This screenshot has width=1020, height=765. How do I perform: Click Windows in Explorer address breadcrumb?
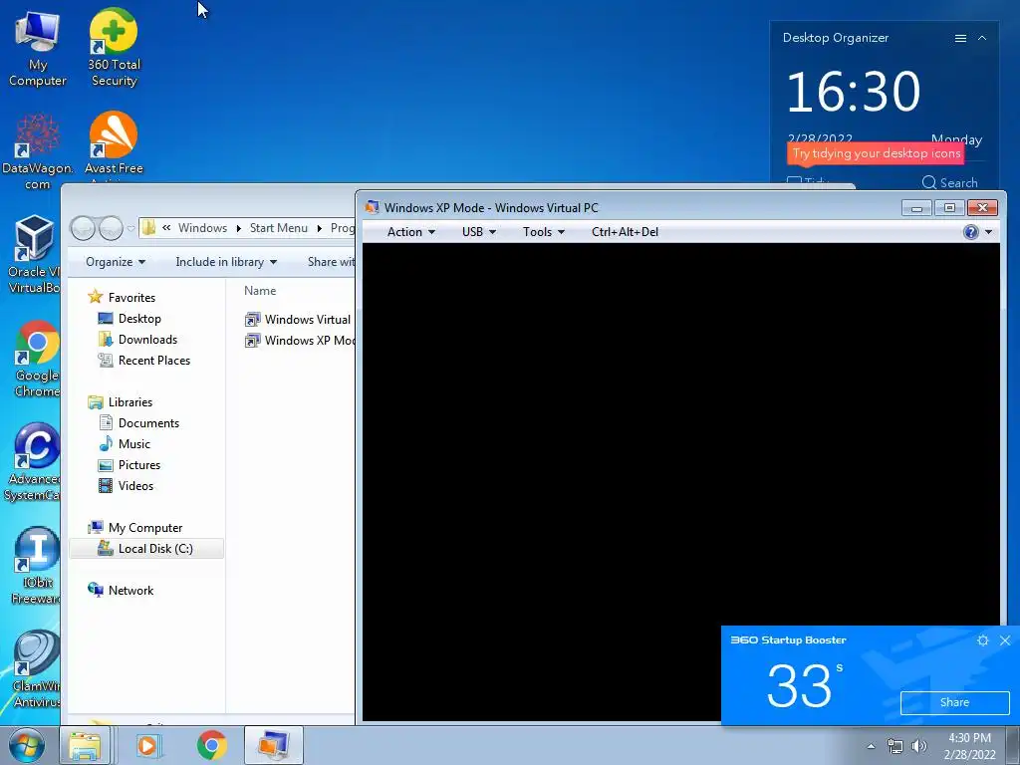click(x=202, y=228)
